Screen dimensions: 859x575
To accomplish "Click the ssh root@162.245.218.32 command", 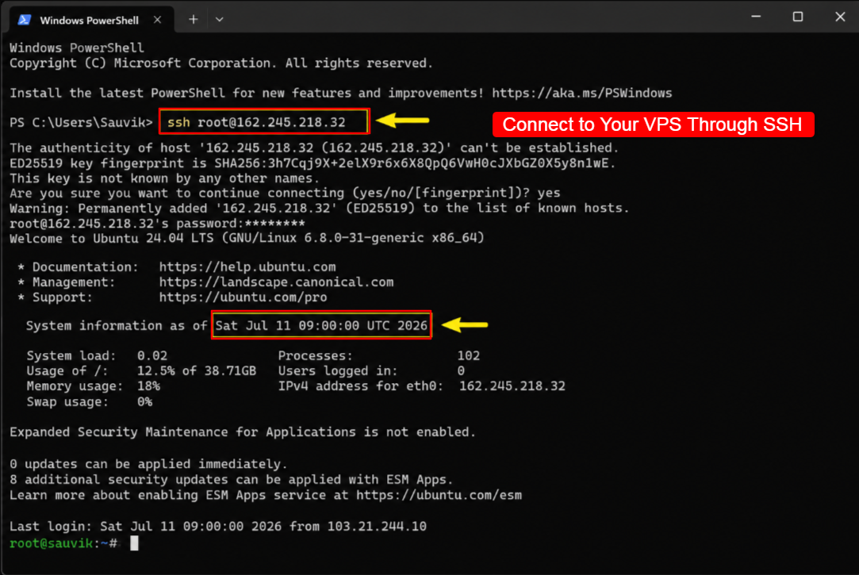I will pos(256,122).
